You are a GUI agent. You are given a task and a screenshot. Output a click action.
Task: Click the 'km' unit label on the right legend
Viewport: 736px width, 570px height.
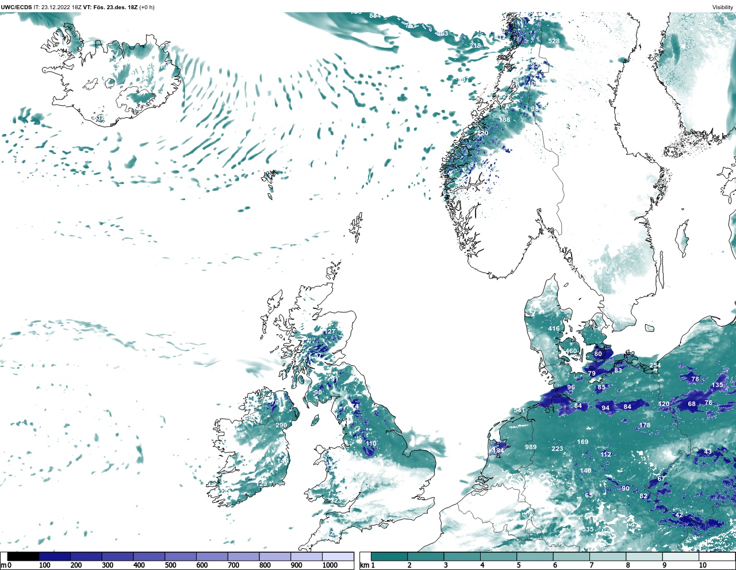coord(364,565)
